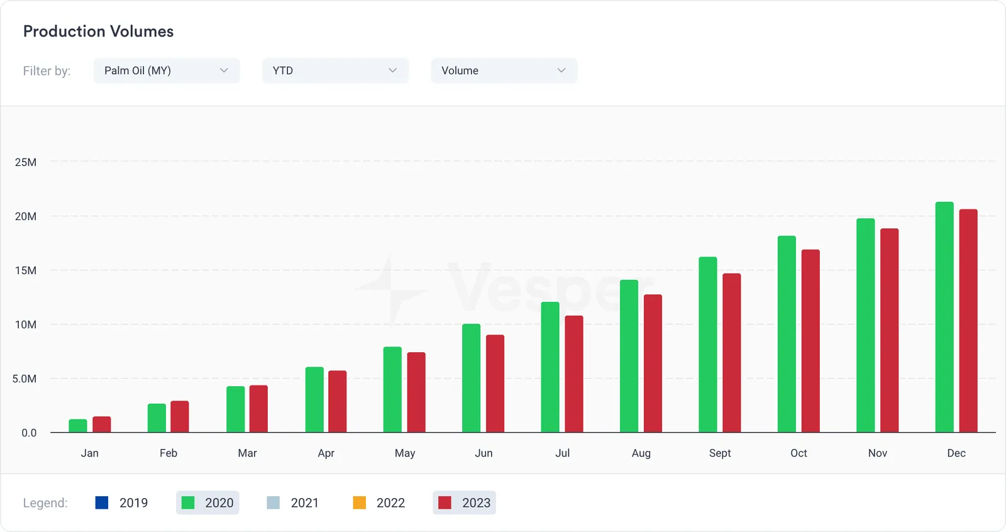Viewport: 1006px width, 532px height.
Task: Click the Dec x-axis label
Action: click(956, 453)
